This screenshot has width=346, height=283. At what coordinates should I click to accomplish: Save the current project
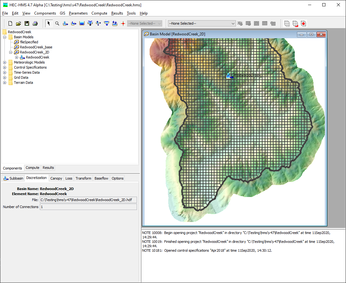(27, 23)
